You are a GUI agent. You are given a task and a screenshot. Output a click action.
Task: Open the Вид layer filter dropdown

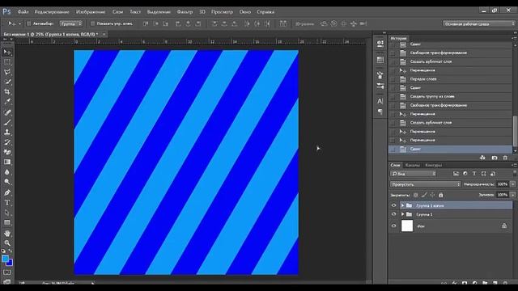(414, 174)
